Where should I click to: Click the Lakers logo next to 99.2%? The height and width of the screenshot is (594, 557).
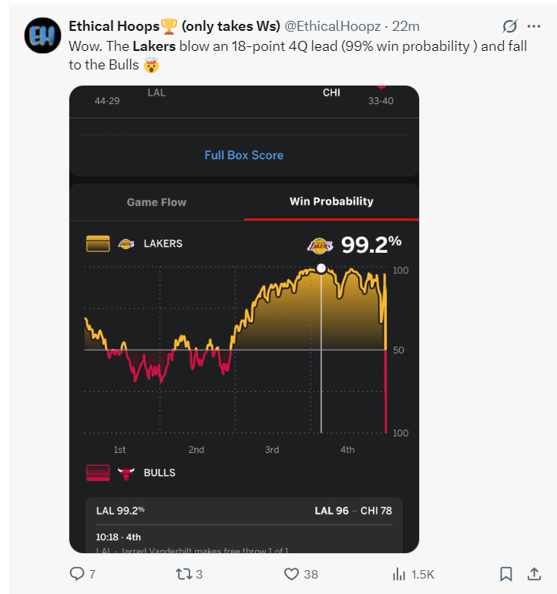[x=320, y=246]
